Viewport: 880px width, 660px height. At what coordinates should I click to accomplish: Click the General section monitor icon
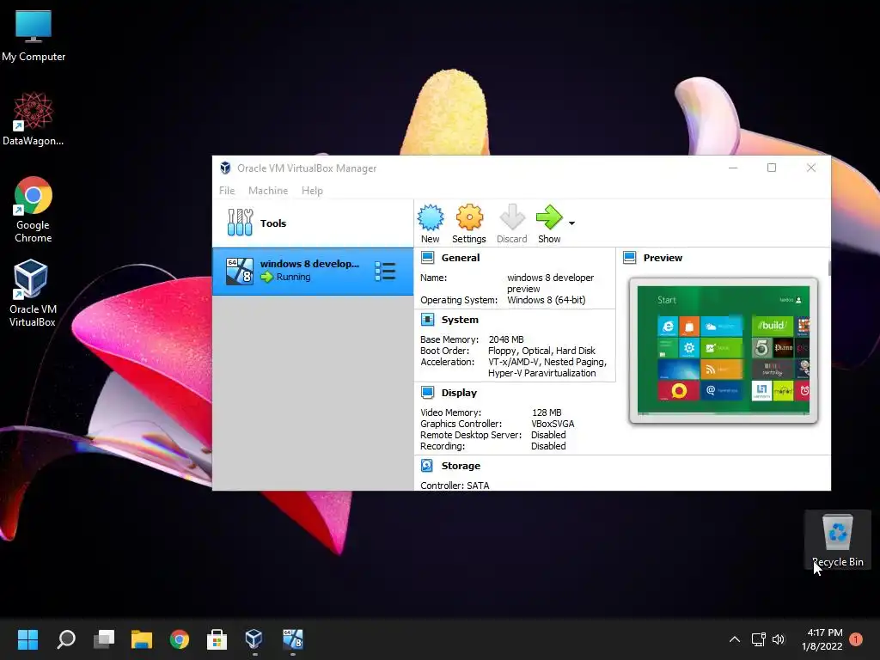[x=428, y=258]
